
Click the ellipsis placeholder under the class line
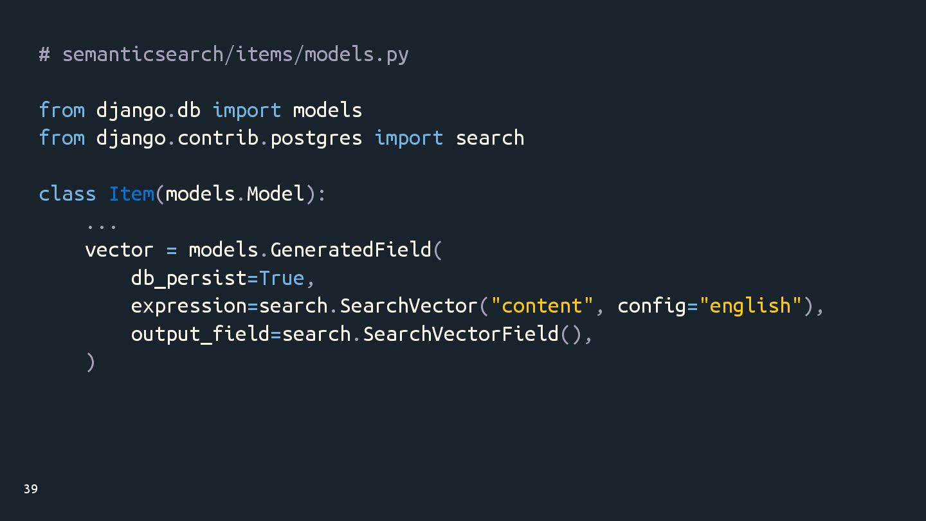101,225
